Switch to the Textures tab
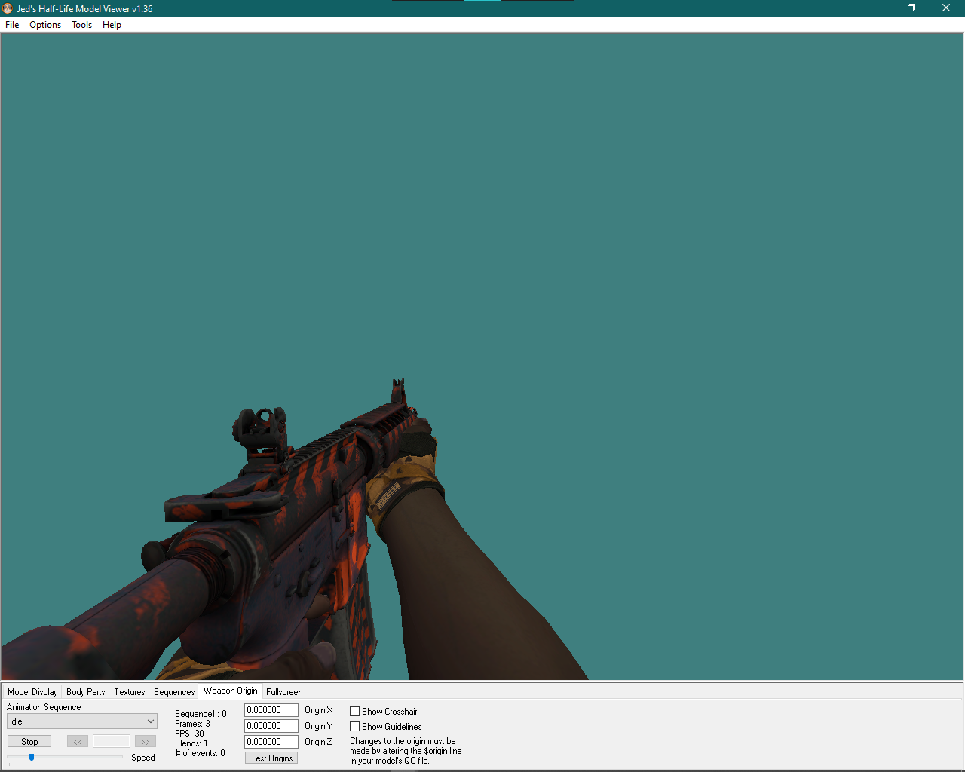 point(130,692)
